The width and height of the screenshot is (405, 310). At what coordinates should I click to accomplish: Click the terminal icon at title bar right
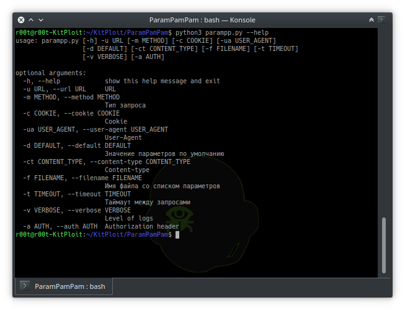pyautogui.click(x=381, y=20)
